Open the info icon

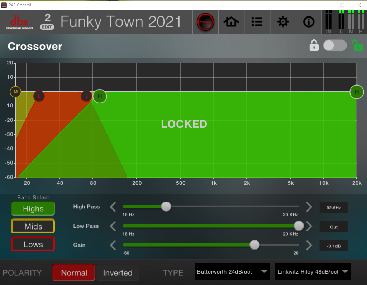pyautogui.click(x=308, y=22)
